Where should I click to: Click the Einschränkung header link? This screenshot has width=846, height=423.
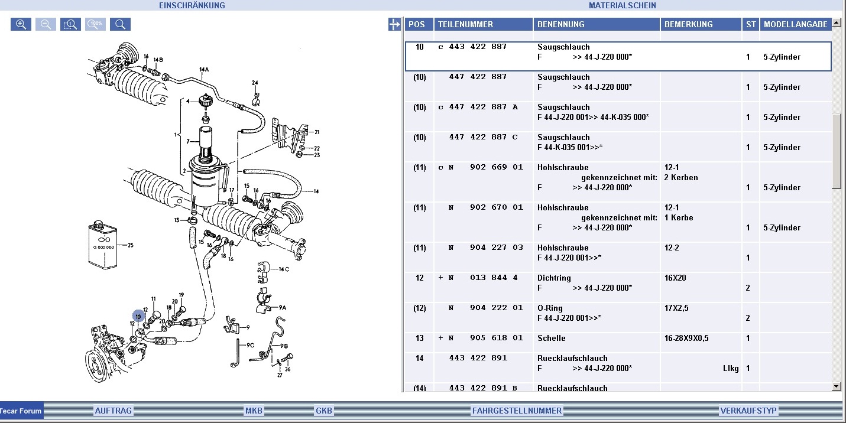coord(192,5)
